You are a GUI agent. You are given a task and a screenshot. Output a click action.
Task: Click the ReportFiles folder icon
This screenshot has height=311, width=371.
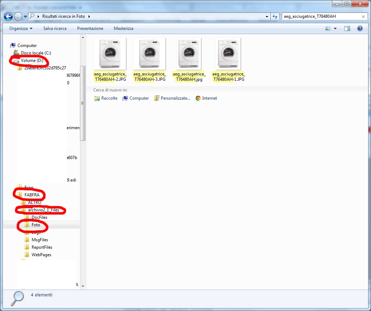tap(27, 247)
